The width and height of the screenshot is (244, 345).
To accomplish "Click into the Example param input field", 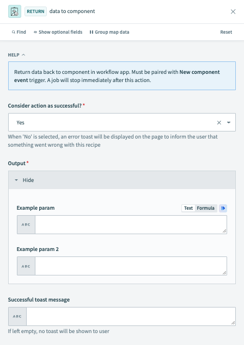I will point(131,224).
